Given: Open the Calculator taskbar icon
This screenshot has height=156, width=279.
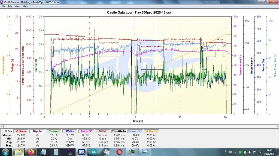Looking at the screenshot, I should coord(56,152).
